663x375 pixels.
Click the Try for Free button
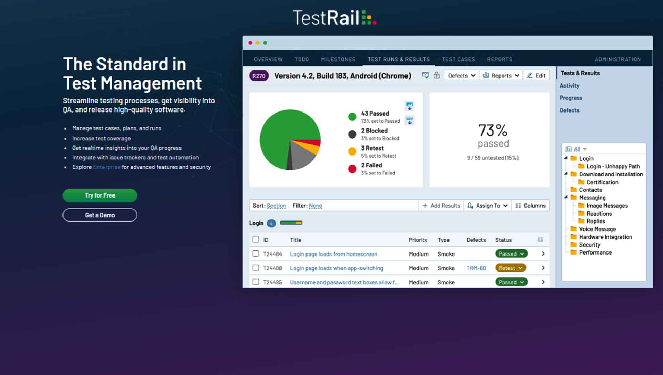[x=100, y=195]
